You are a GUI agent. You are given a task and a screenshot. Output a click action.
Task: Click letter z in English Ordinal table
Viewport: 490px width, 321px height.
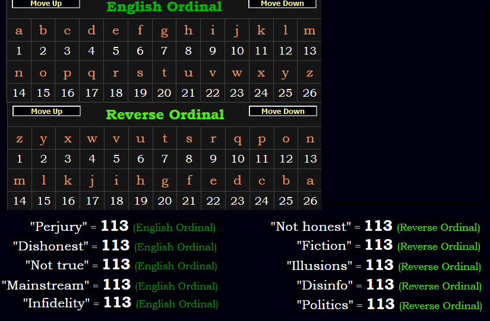pyautogui.click(x=309, y=72)
